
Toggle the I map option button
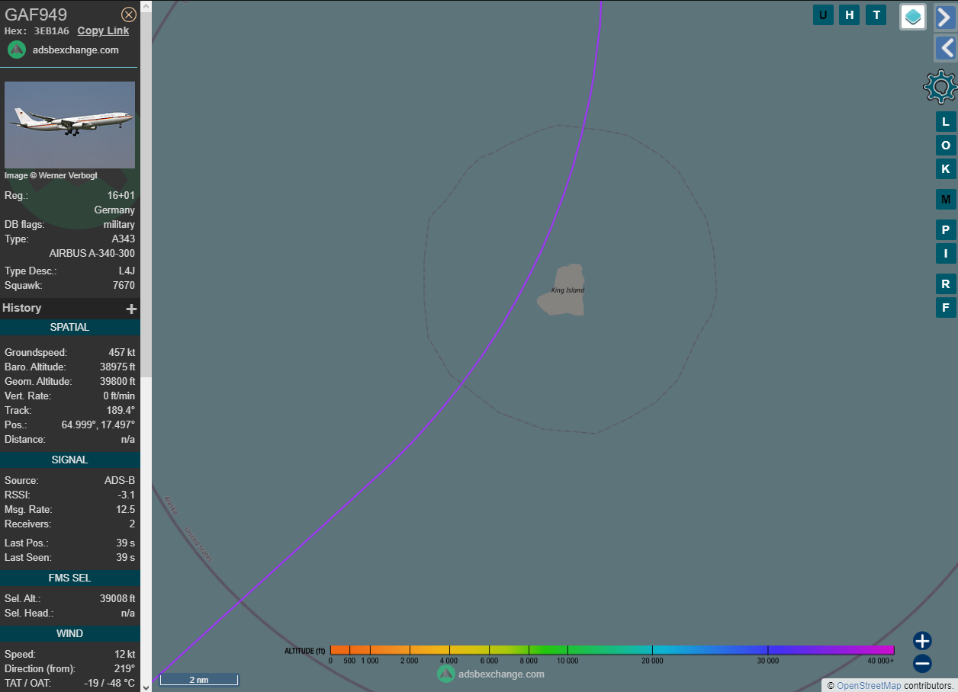point(946,254)
